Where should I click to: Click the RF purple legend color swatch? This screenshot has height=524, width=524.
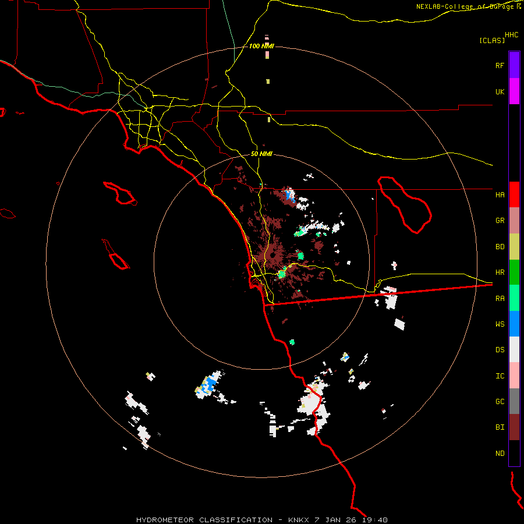coord(514,65)
